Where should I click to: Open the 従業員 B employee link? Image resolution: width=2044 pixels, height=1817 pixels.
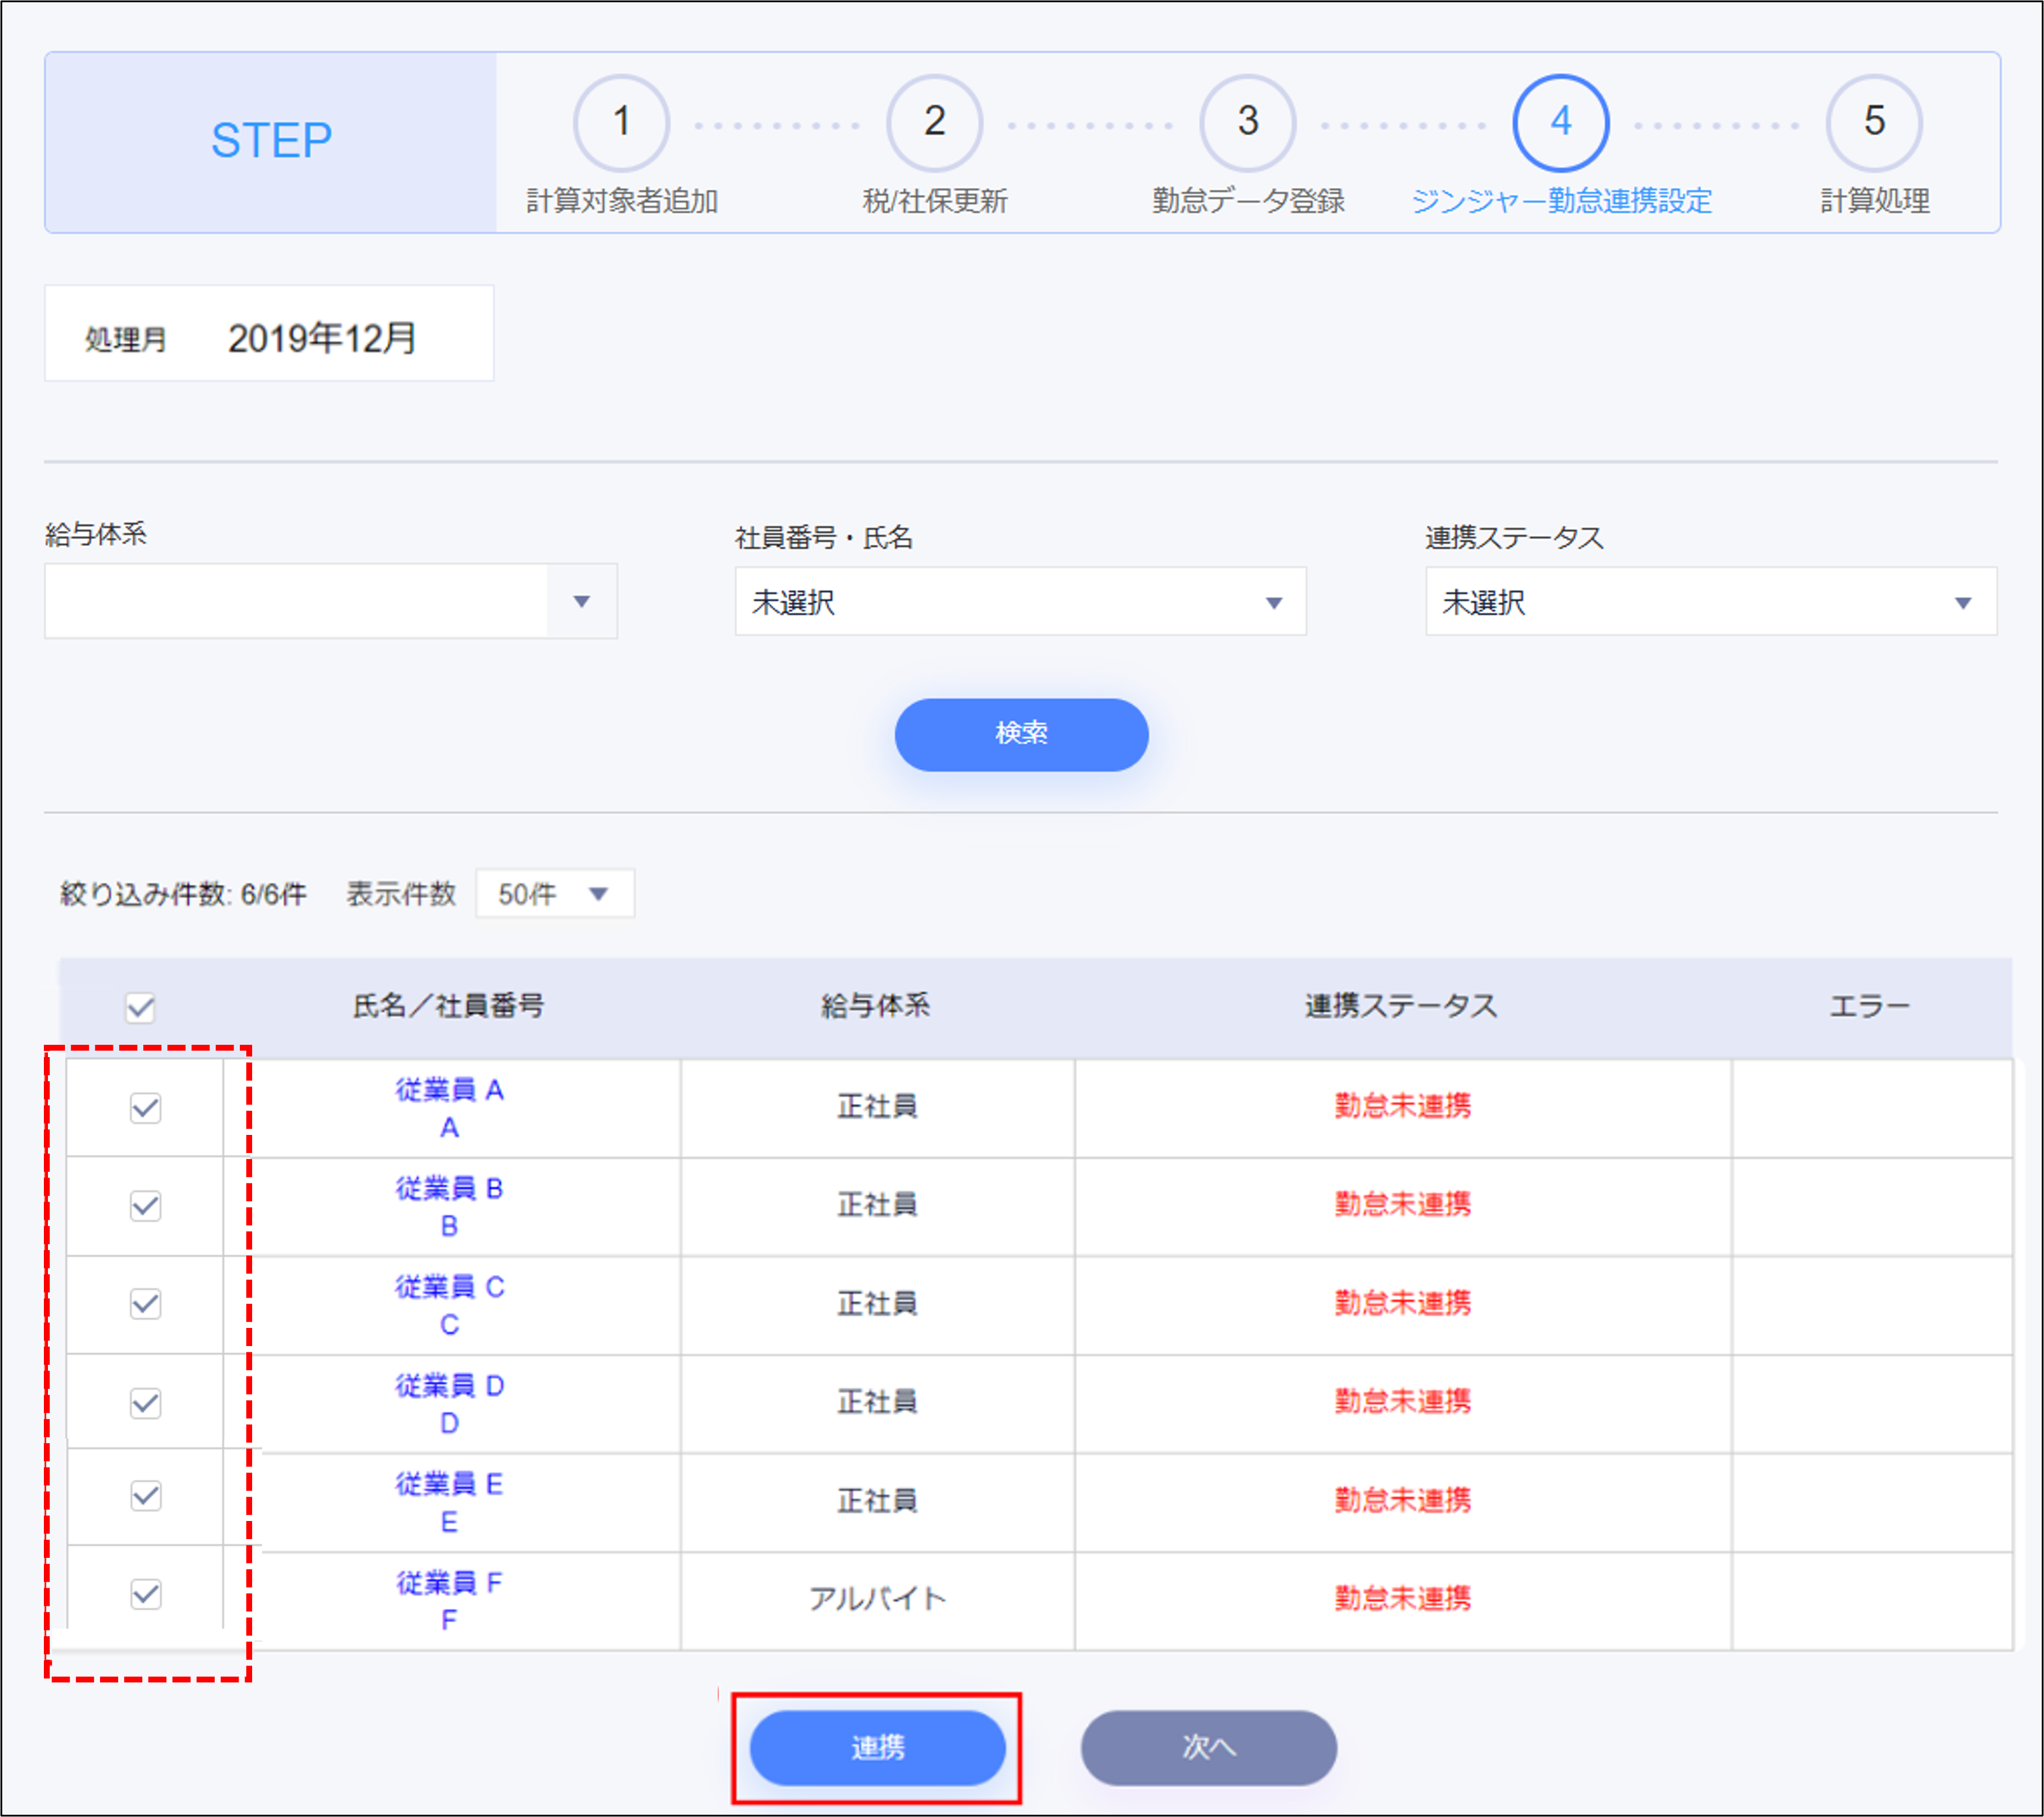click(x=449, y=1189)
